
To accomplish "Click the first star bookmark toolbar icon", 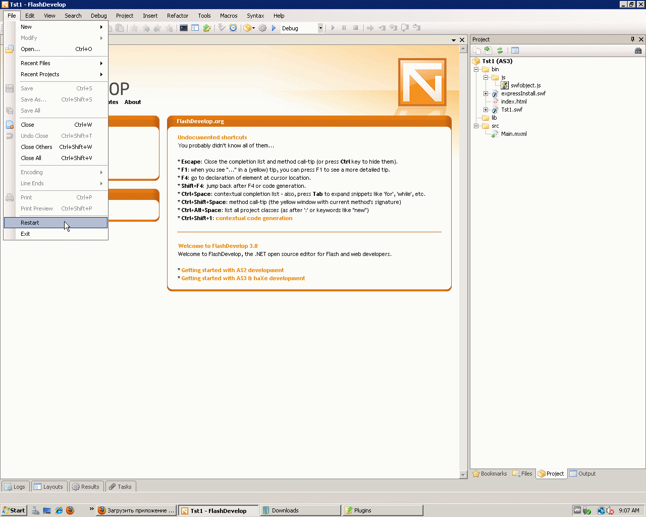I will 134,28.
